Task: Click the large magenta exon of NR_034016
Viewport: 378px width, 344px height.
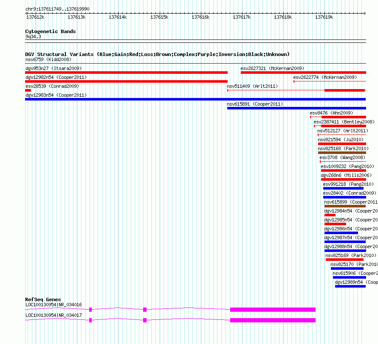Action: tap(273, 310)
